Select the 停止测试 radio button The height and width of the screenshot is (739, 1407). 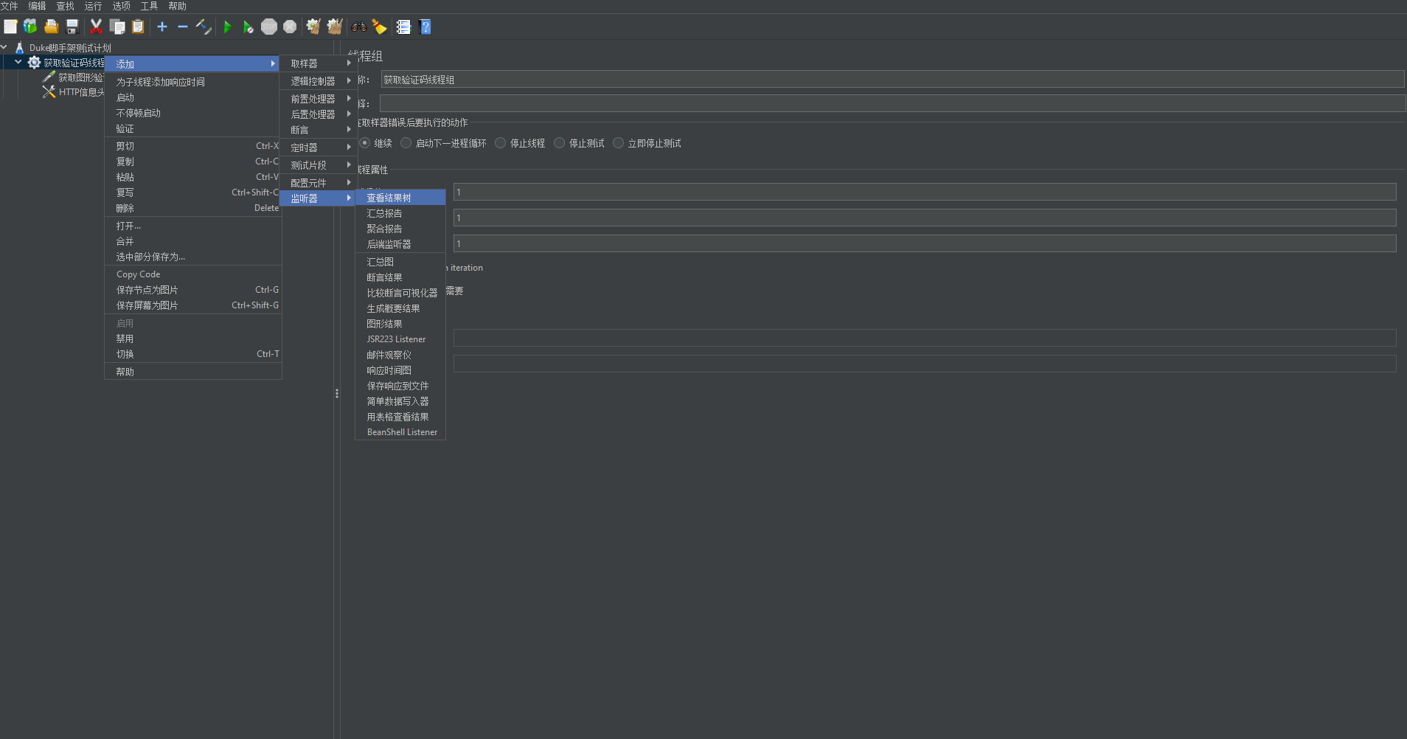pyautogui.click(x=560, y=143)
